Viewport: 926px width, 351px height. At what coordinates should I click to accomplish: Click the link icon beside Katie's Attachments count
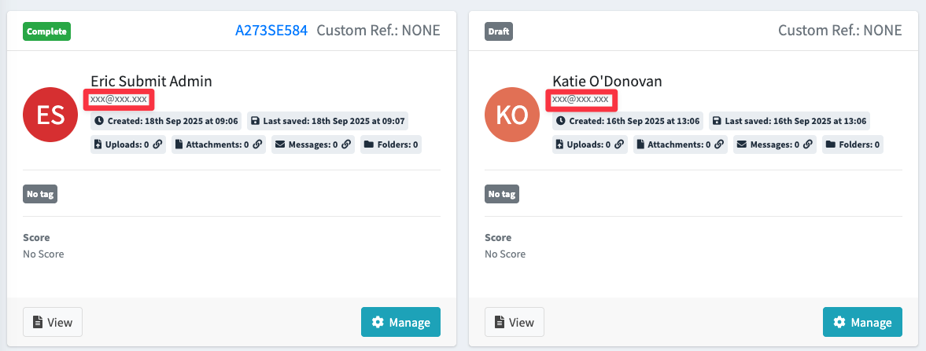(719, 144)
